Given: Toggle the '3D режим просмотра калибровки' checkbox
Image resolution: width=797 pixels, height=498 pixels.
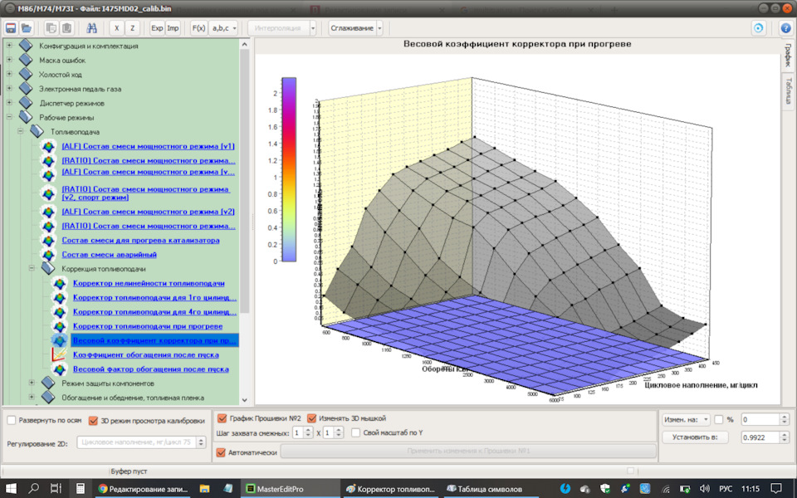Looking at the screenshot, I should [x=93, y=420].
